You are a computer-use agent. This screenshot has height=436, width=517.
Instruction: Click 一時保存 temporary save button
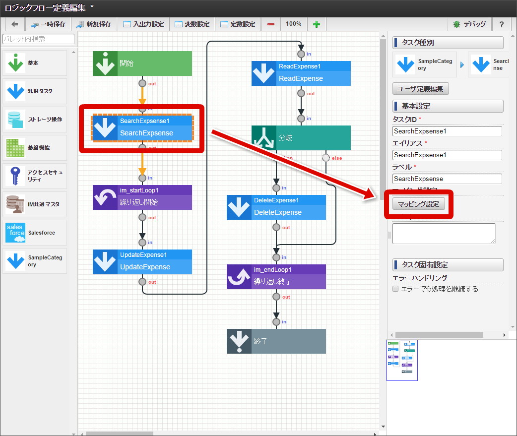48,24
